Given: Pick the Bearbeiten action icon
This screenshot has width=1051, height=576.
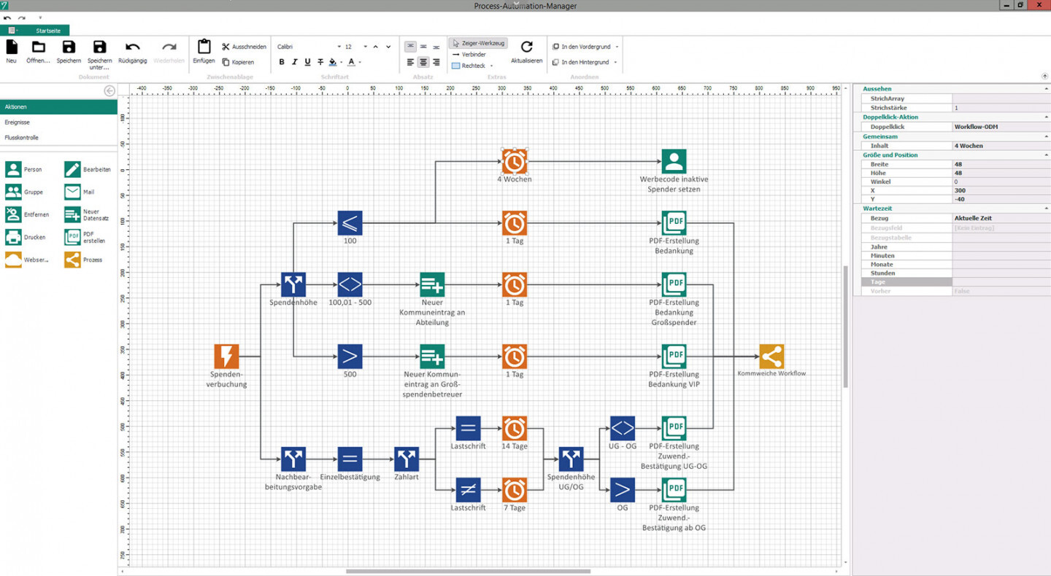Looking at the screenshot, I should pyautogui.click(x=72, y=170).
